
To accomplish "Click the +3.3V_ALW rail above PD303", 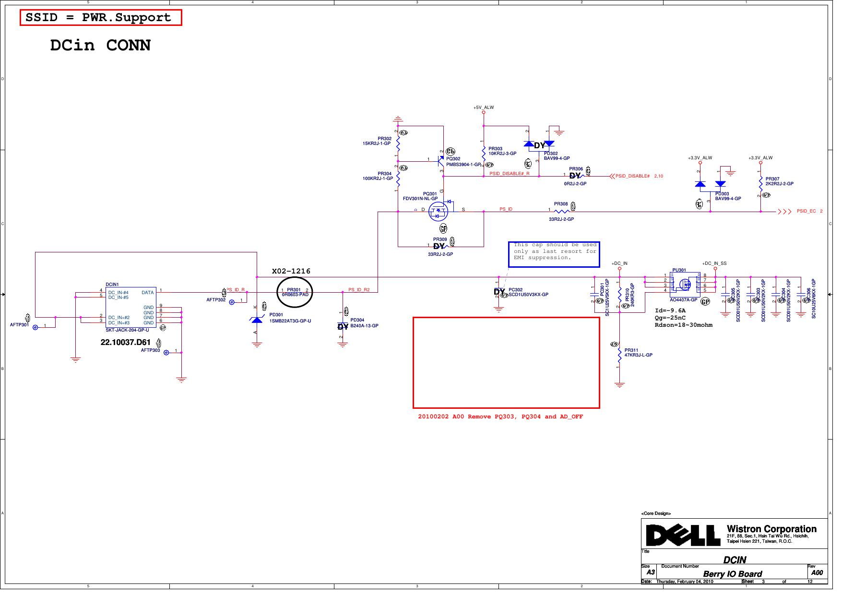I will [x=700, y=160].
